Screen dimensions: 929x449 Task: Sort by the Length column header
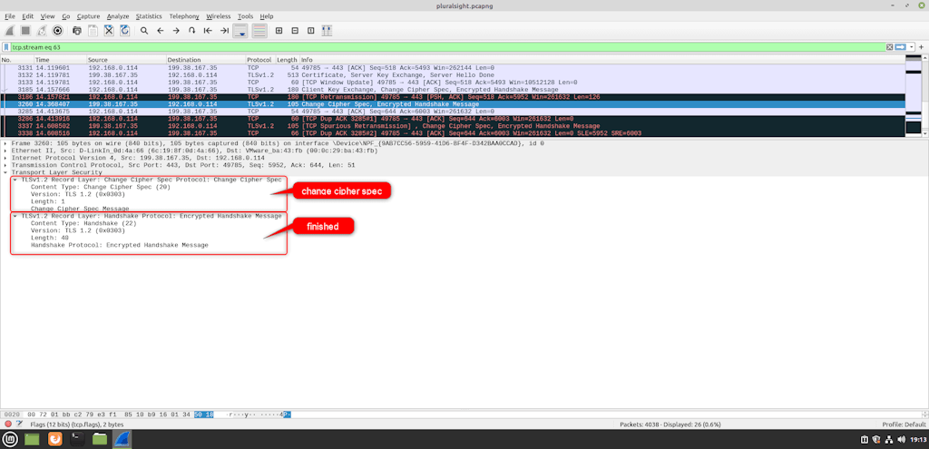tap(288, 60)
